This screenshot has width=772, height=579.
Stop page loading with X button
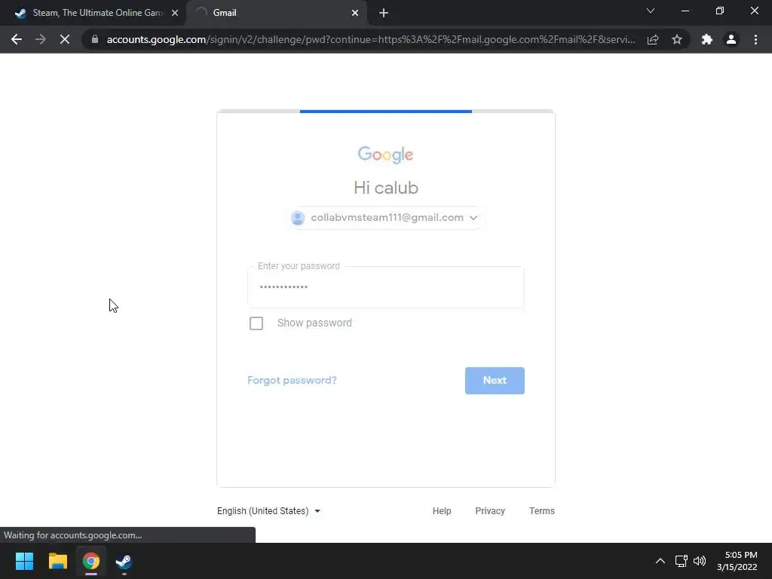(65, 39)
